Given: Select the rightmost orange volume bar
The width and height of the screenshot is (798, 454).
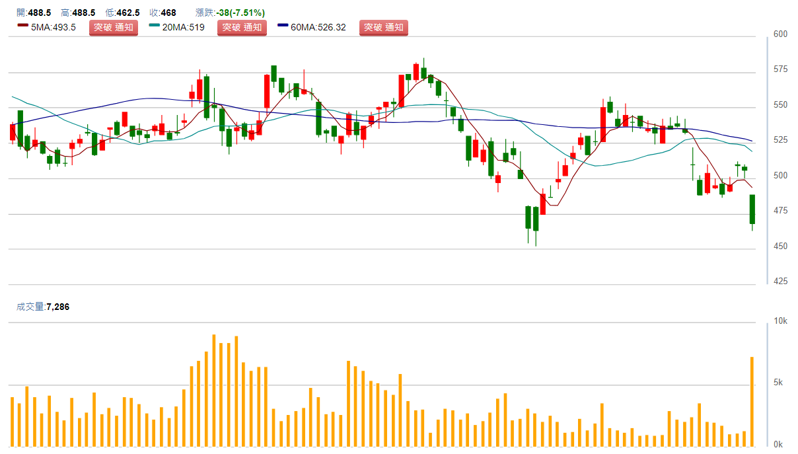Looking at the screenshot, I should tap(752, 401).
